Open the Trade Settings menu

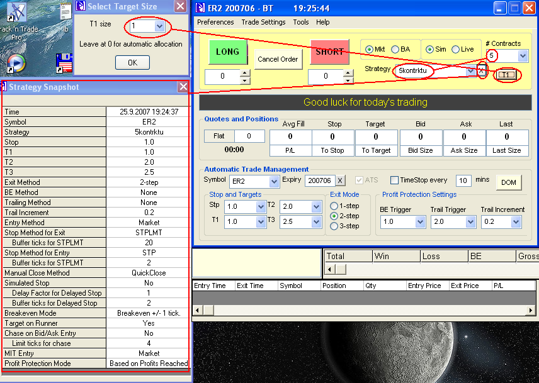[x=263, y=22]
